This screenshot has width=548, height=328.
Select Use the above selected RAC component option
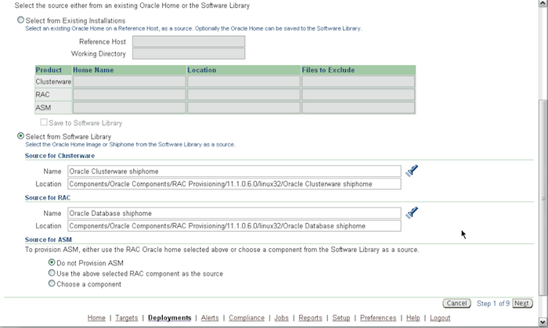[52, 272]
